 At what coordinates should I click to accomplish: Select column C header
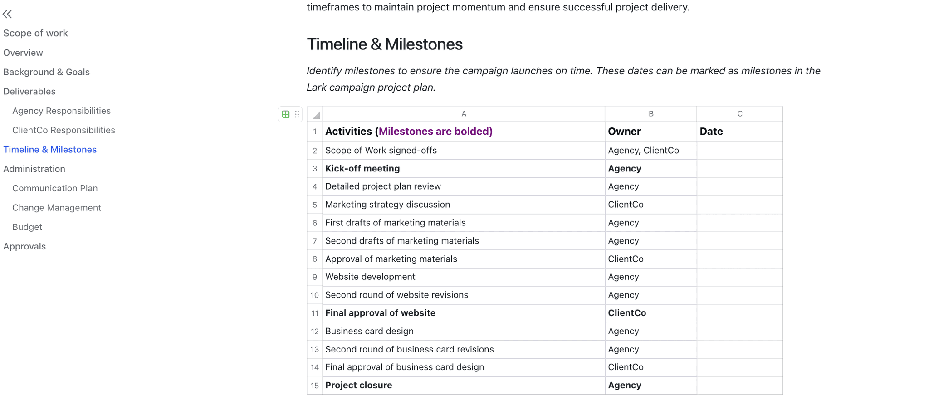740,114
